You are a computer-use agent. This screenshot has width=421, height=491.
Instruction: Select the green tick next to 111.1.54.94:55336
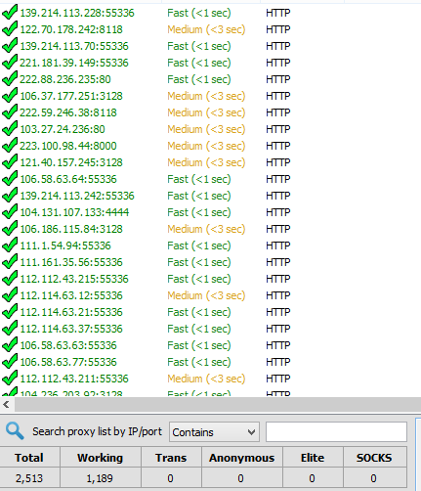10,245
